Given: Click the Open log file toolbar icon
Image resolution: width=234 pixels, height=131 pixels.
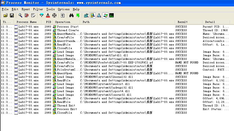Looking at the screenshot, I should 6,15.
